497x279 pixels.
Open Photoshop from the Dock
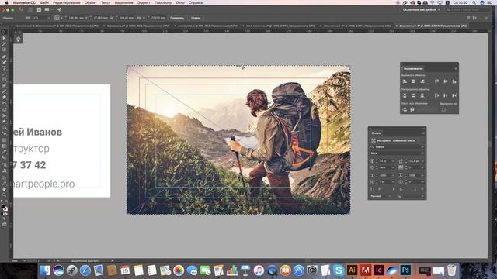pos(405,270)
